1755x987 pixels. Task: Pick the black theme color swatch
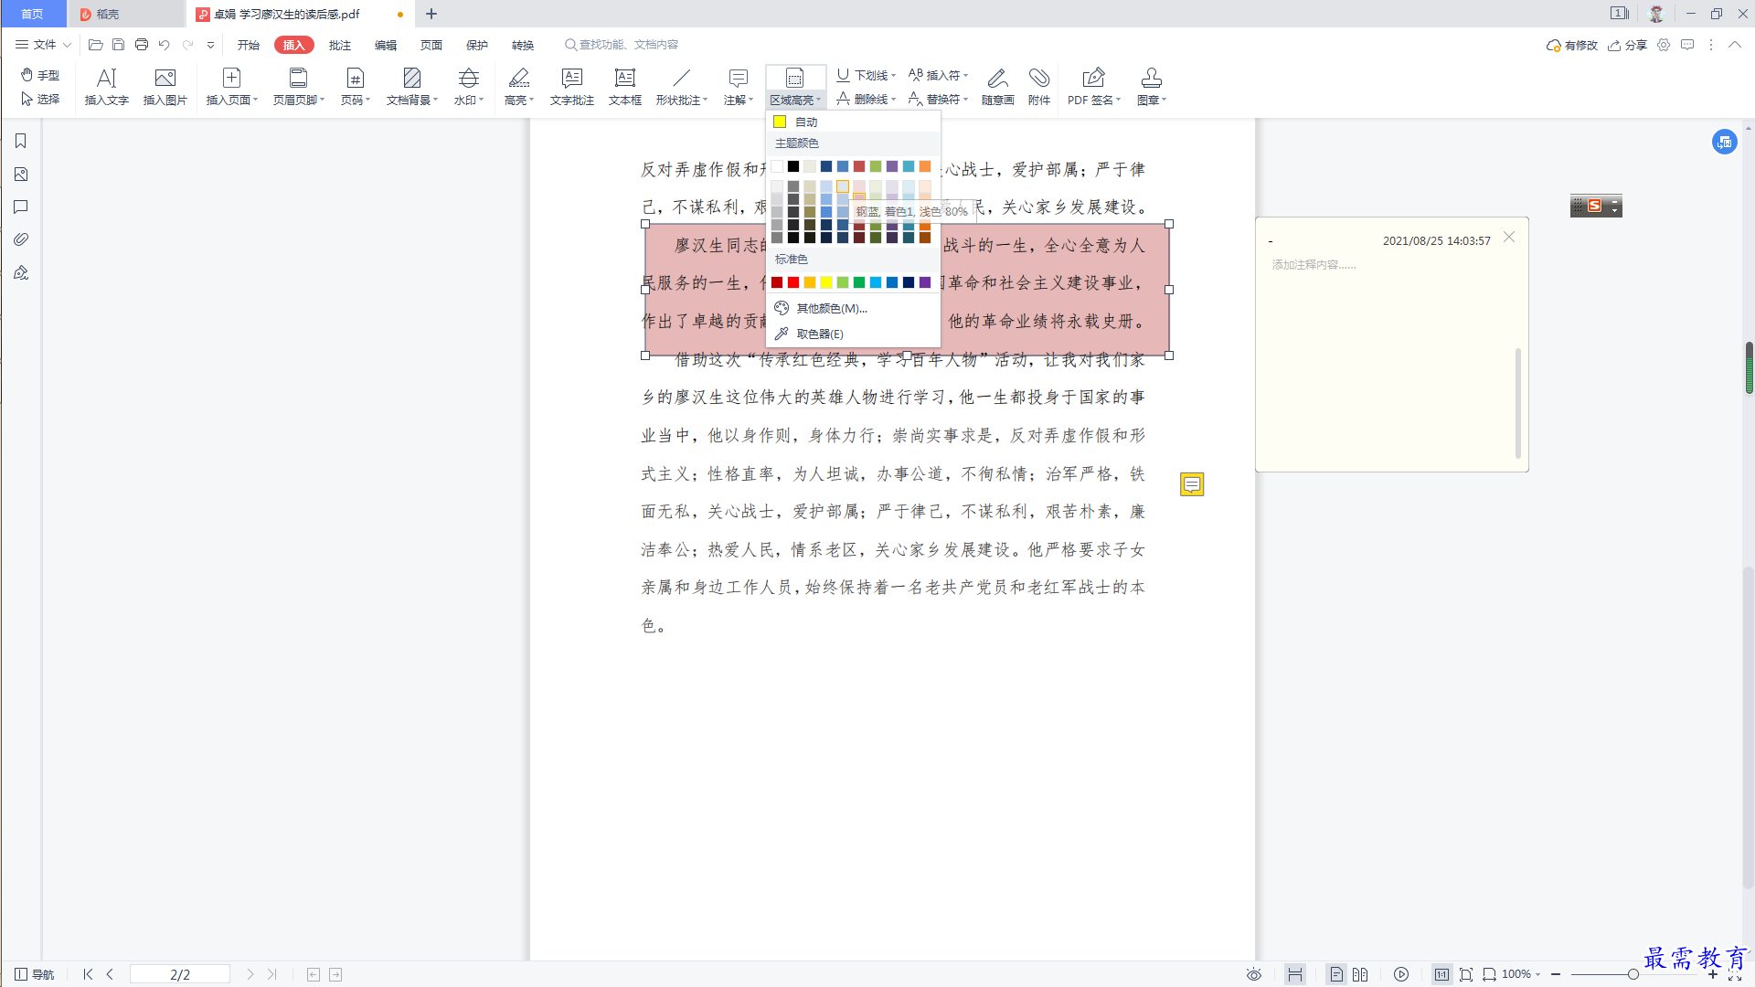tap(793, 166)
